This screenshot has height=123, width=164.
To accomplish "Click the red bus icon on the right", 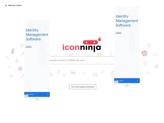I will [x=144, y=53].
